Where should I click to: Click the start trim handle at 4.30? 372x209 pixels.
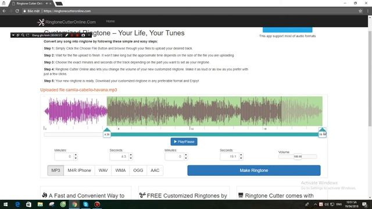[107, 133]
